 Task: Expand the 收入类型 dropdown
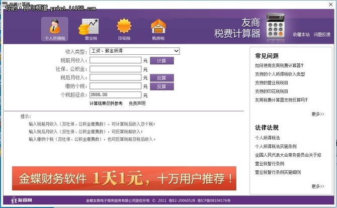(134, 51)
